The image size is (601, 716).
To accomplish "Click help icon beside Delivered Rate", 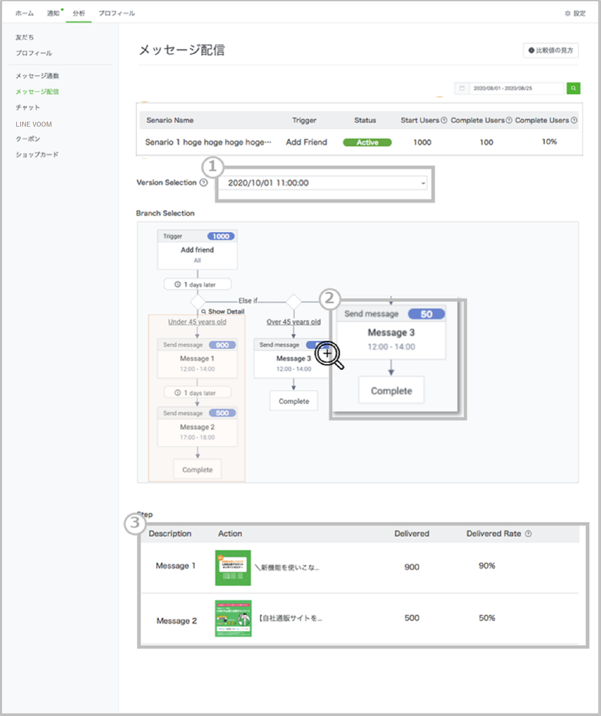I will 528,534.
